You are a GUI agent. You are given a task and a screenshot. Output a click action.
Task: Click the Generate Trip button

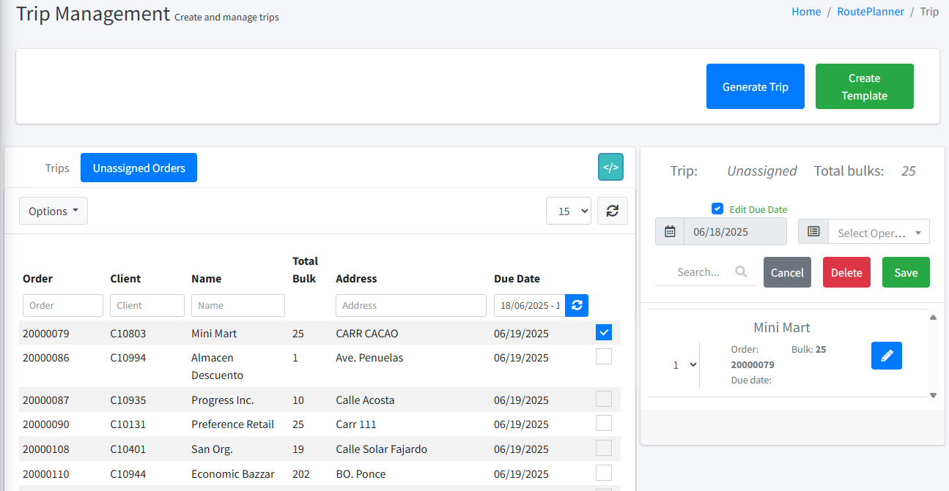click(x=755, y=86)
